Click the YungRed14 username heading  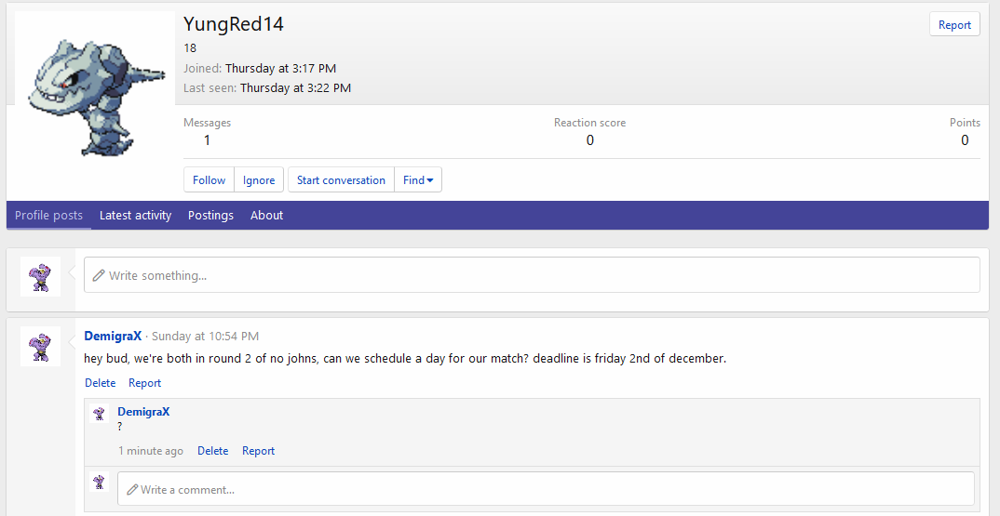point(234,24)
